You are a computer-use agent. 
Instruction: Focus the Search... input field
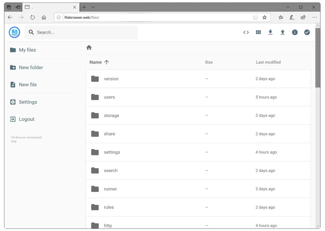[81, 32]
